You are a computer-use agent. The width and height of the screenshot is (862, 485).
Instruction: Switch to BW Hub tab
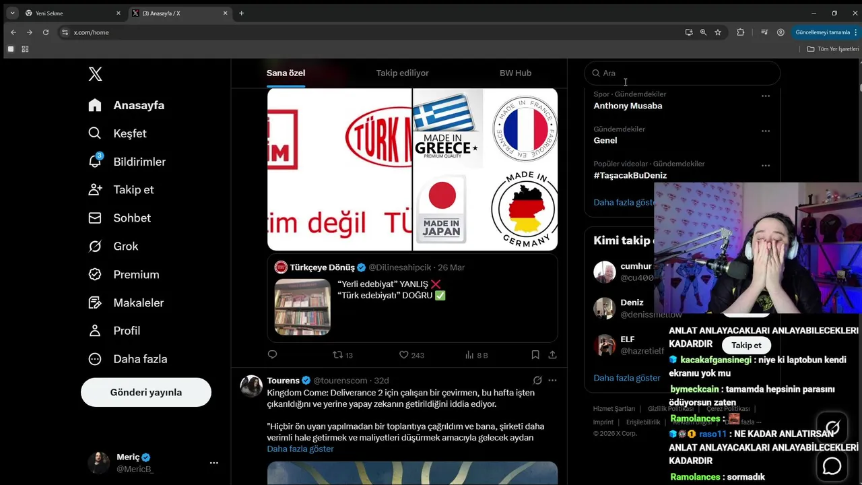tap(515, 73)
